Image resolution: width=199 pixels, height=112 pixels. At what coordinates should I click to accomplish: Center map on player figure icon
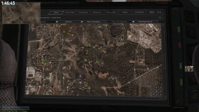(157, 91)
